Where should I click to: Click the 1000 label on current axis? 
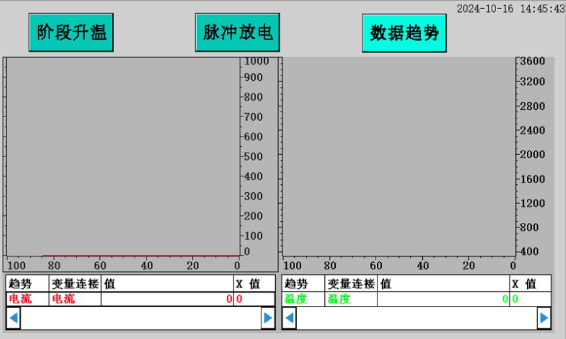[x=257, y=61]
